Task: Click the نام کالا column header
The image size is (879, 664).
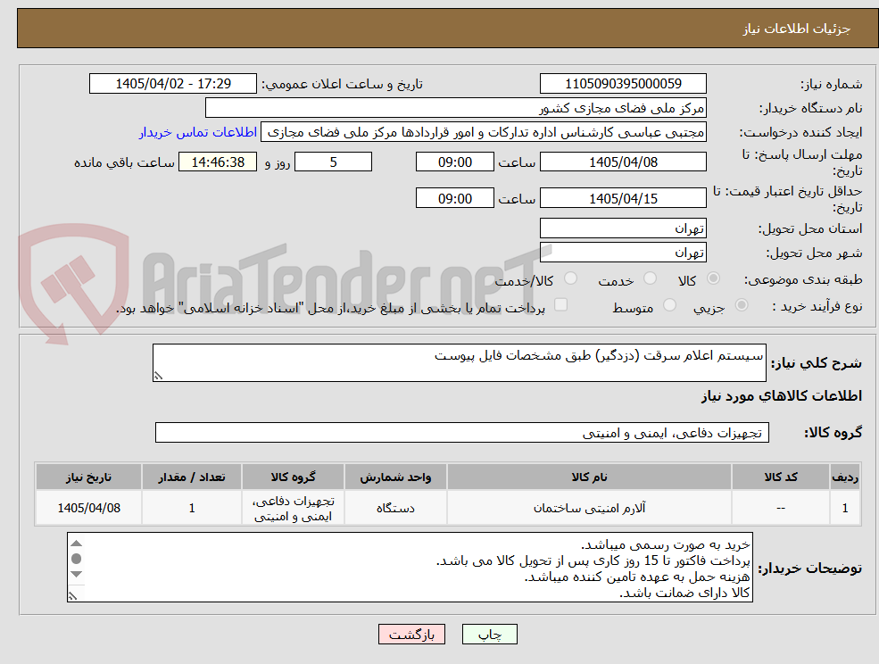Action: (589, 477)
